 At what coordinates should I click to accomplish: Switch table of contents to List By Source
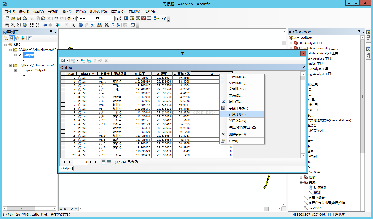point(12,38)
